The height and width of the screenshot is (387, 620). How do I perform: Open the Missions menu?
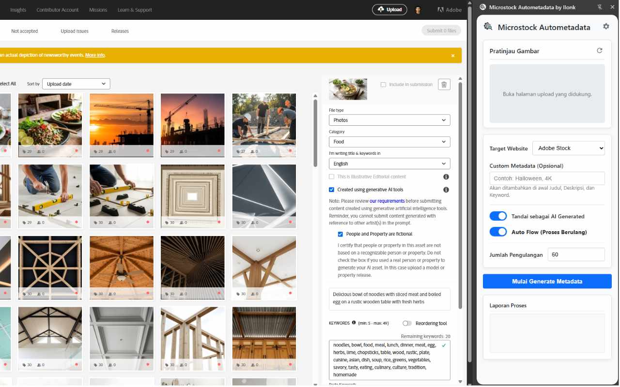click(x=98, y=10)
